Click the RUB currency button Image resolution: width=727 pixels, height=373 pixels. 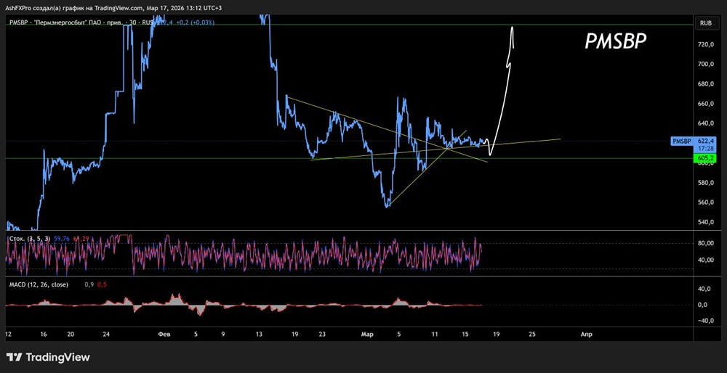705,22
